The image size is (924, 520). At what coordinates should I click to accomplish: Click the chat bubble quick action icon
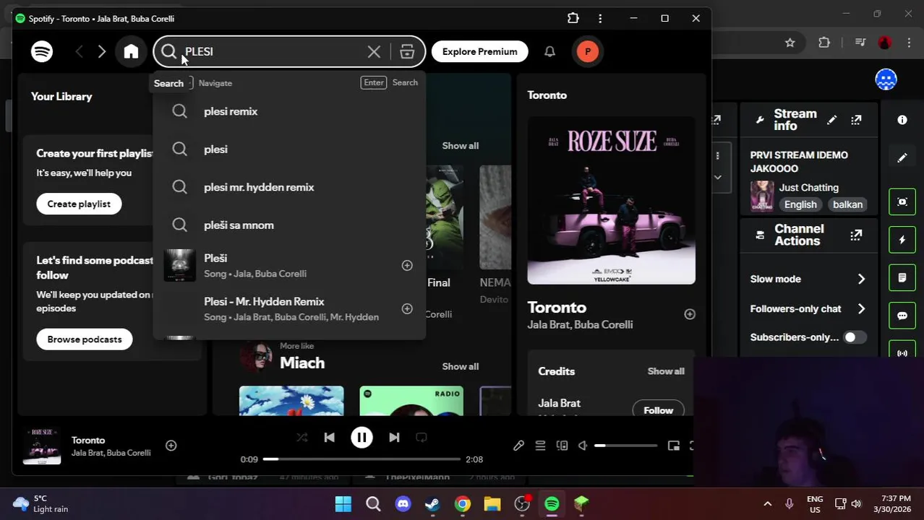[902, 316]
